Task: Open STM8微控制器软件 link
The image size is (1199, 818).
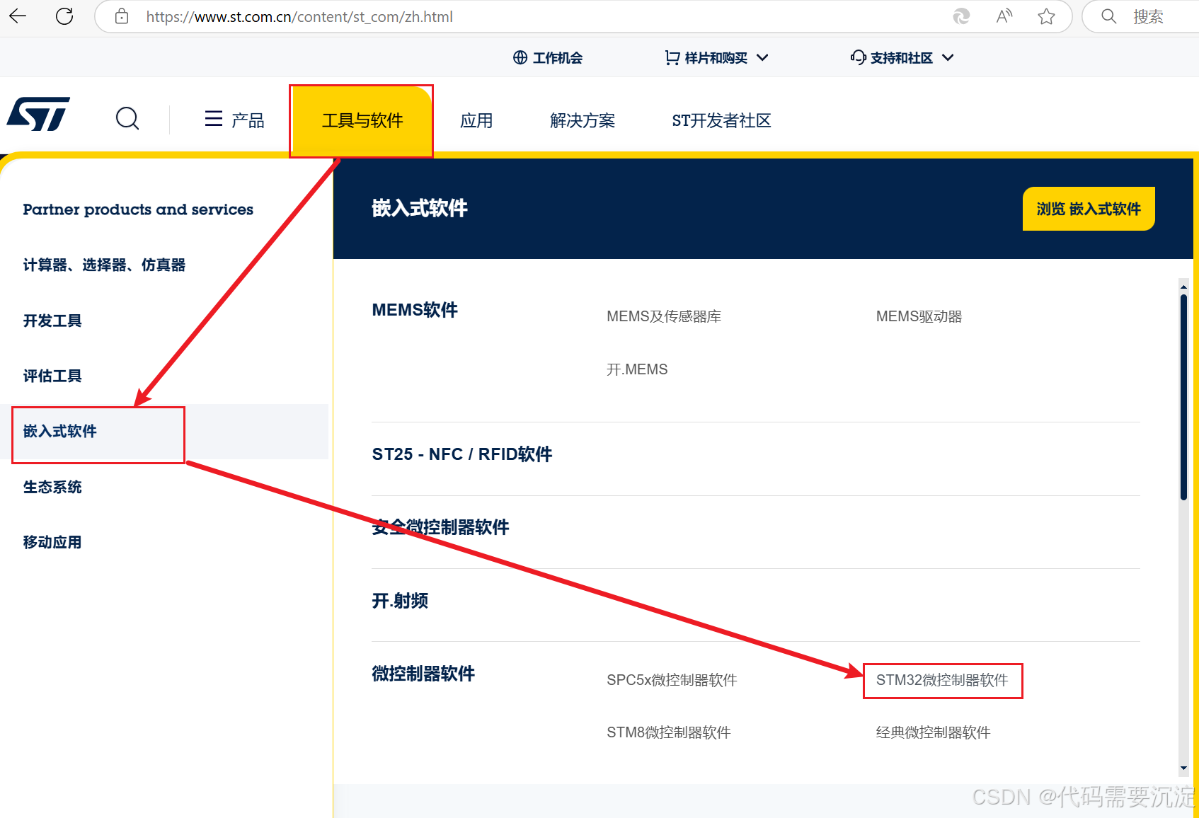Action: 669,732
